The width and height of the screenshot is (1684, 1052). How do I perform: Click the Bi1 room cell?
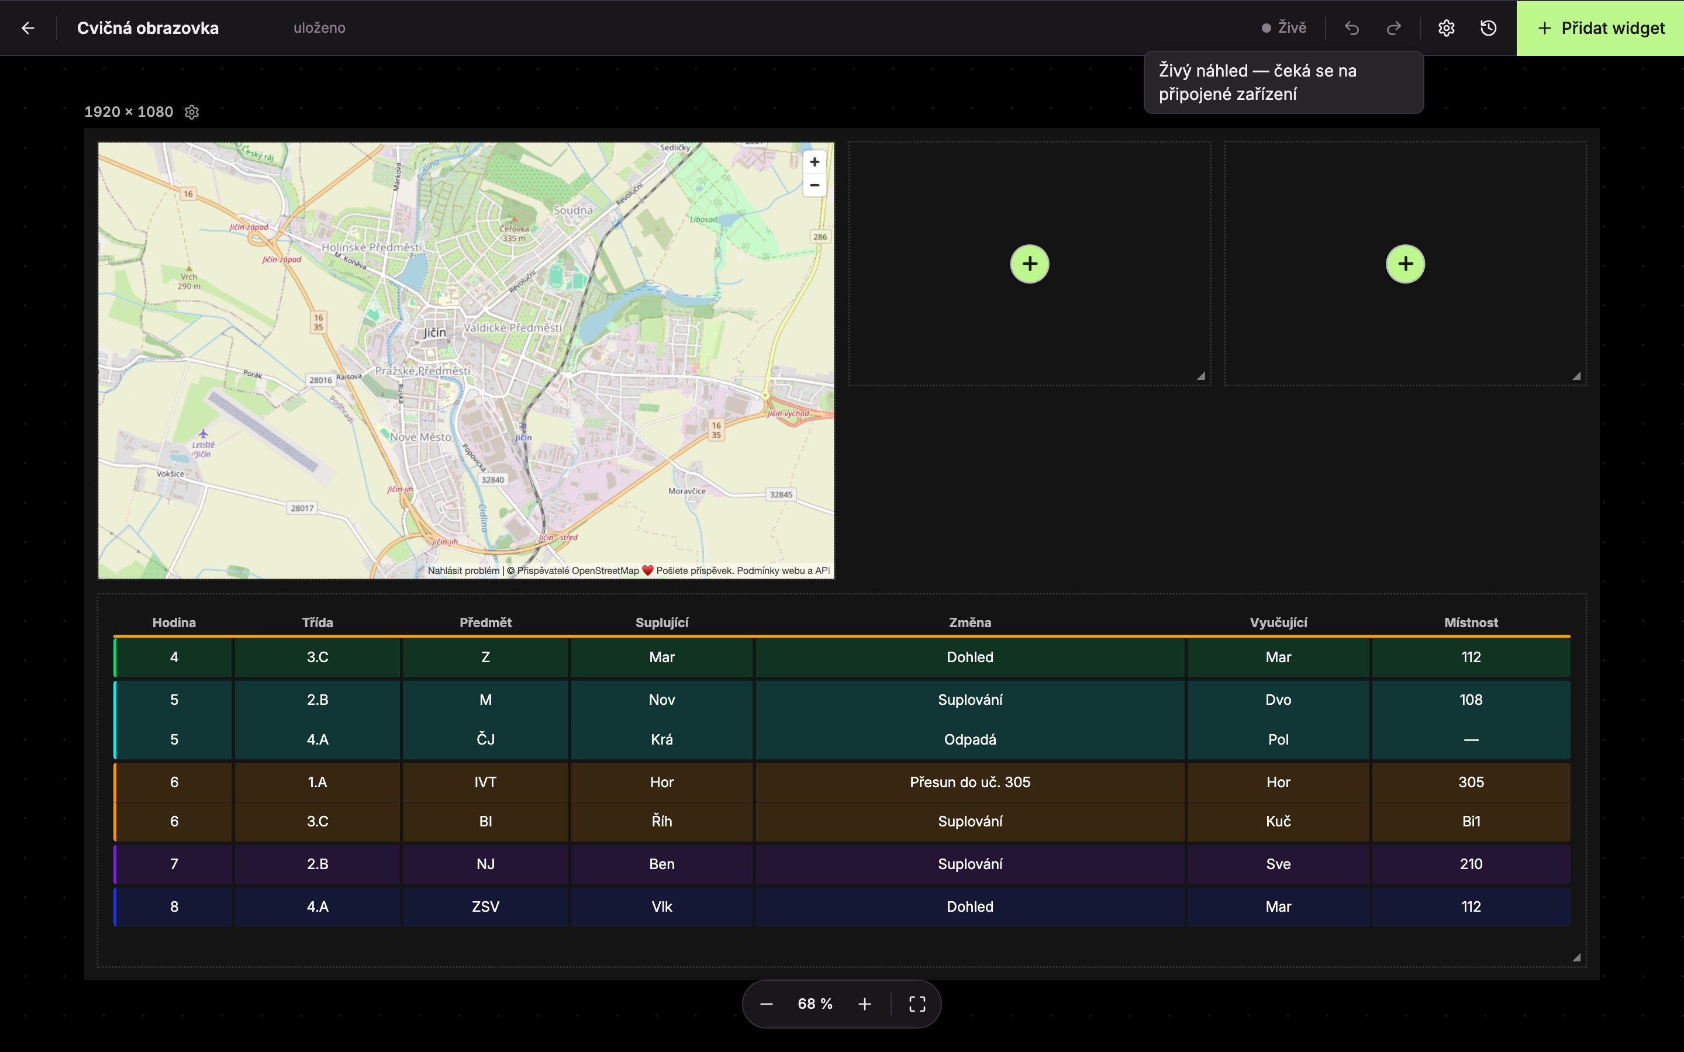click(1471, 821)
